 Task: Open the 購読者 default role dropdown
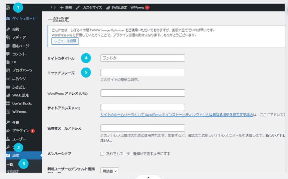(x=110, y=171)
